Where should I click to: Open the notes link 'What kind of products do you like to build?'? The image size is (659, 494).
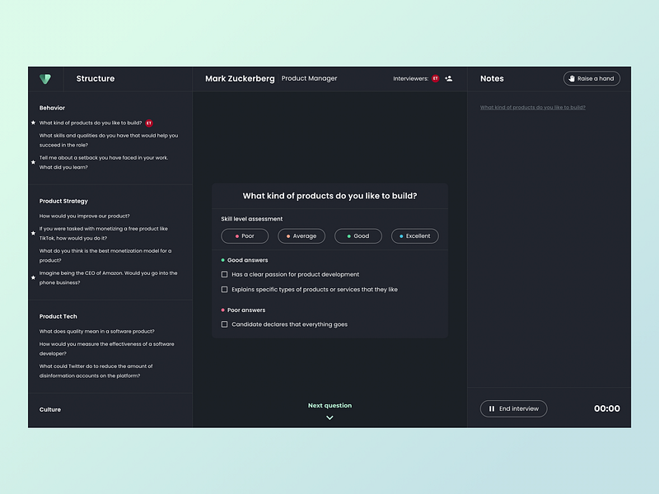coord(532,108)
